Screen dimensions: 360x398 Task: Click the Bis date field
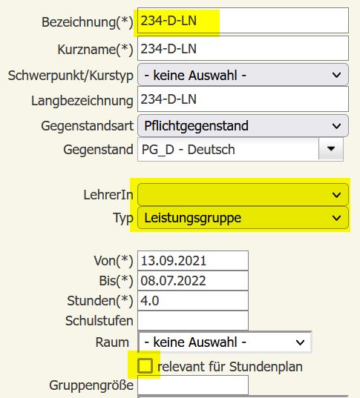point(193,281)
